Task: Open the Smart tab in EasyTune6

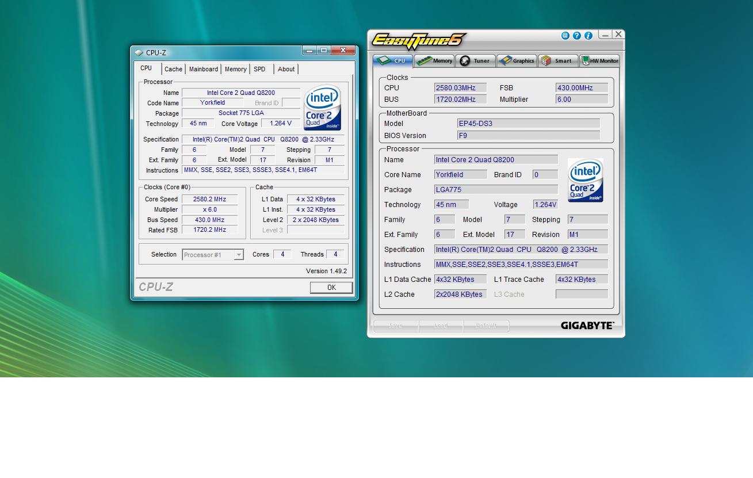Action: coord(558,61)
